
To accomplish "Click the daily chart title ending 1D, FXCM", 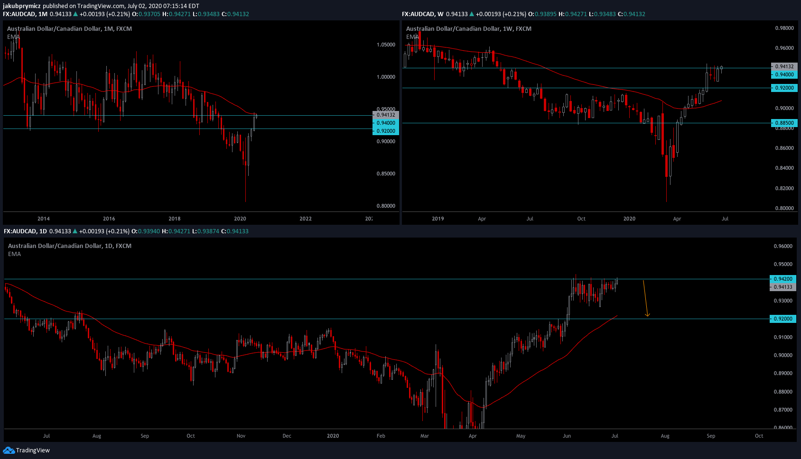I will coord(70,246).
